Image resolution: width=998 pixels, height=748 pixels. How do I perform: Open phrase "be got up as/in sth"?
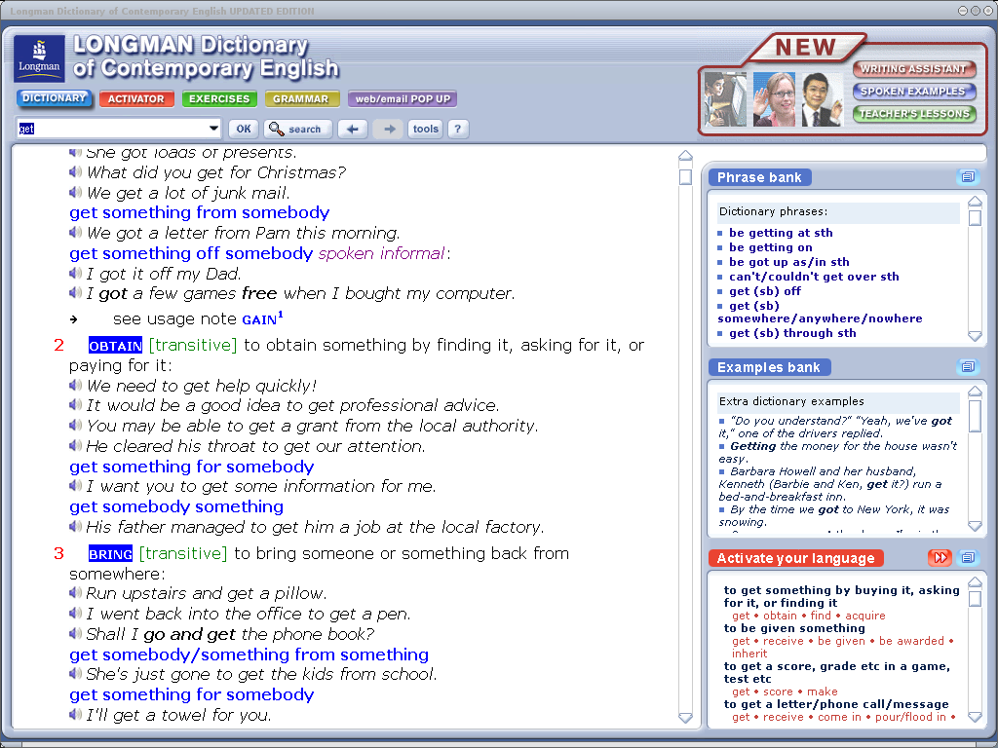[789, 262]
